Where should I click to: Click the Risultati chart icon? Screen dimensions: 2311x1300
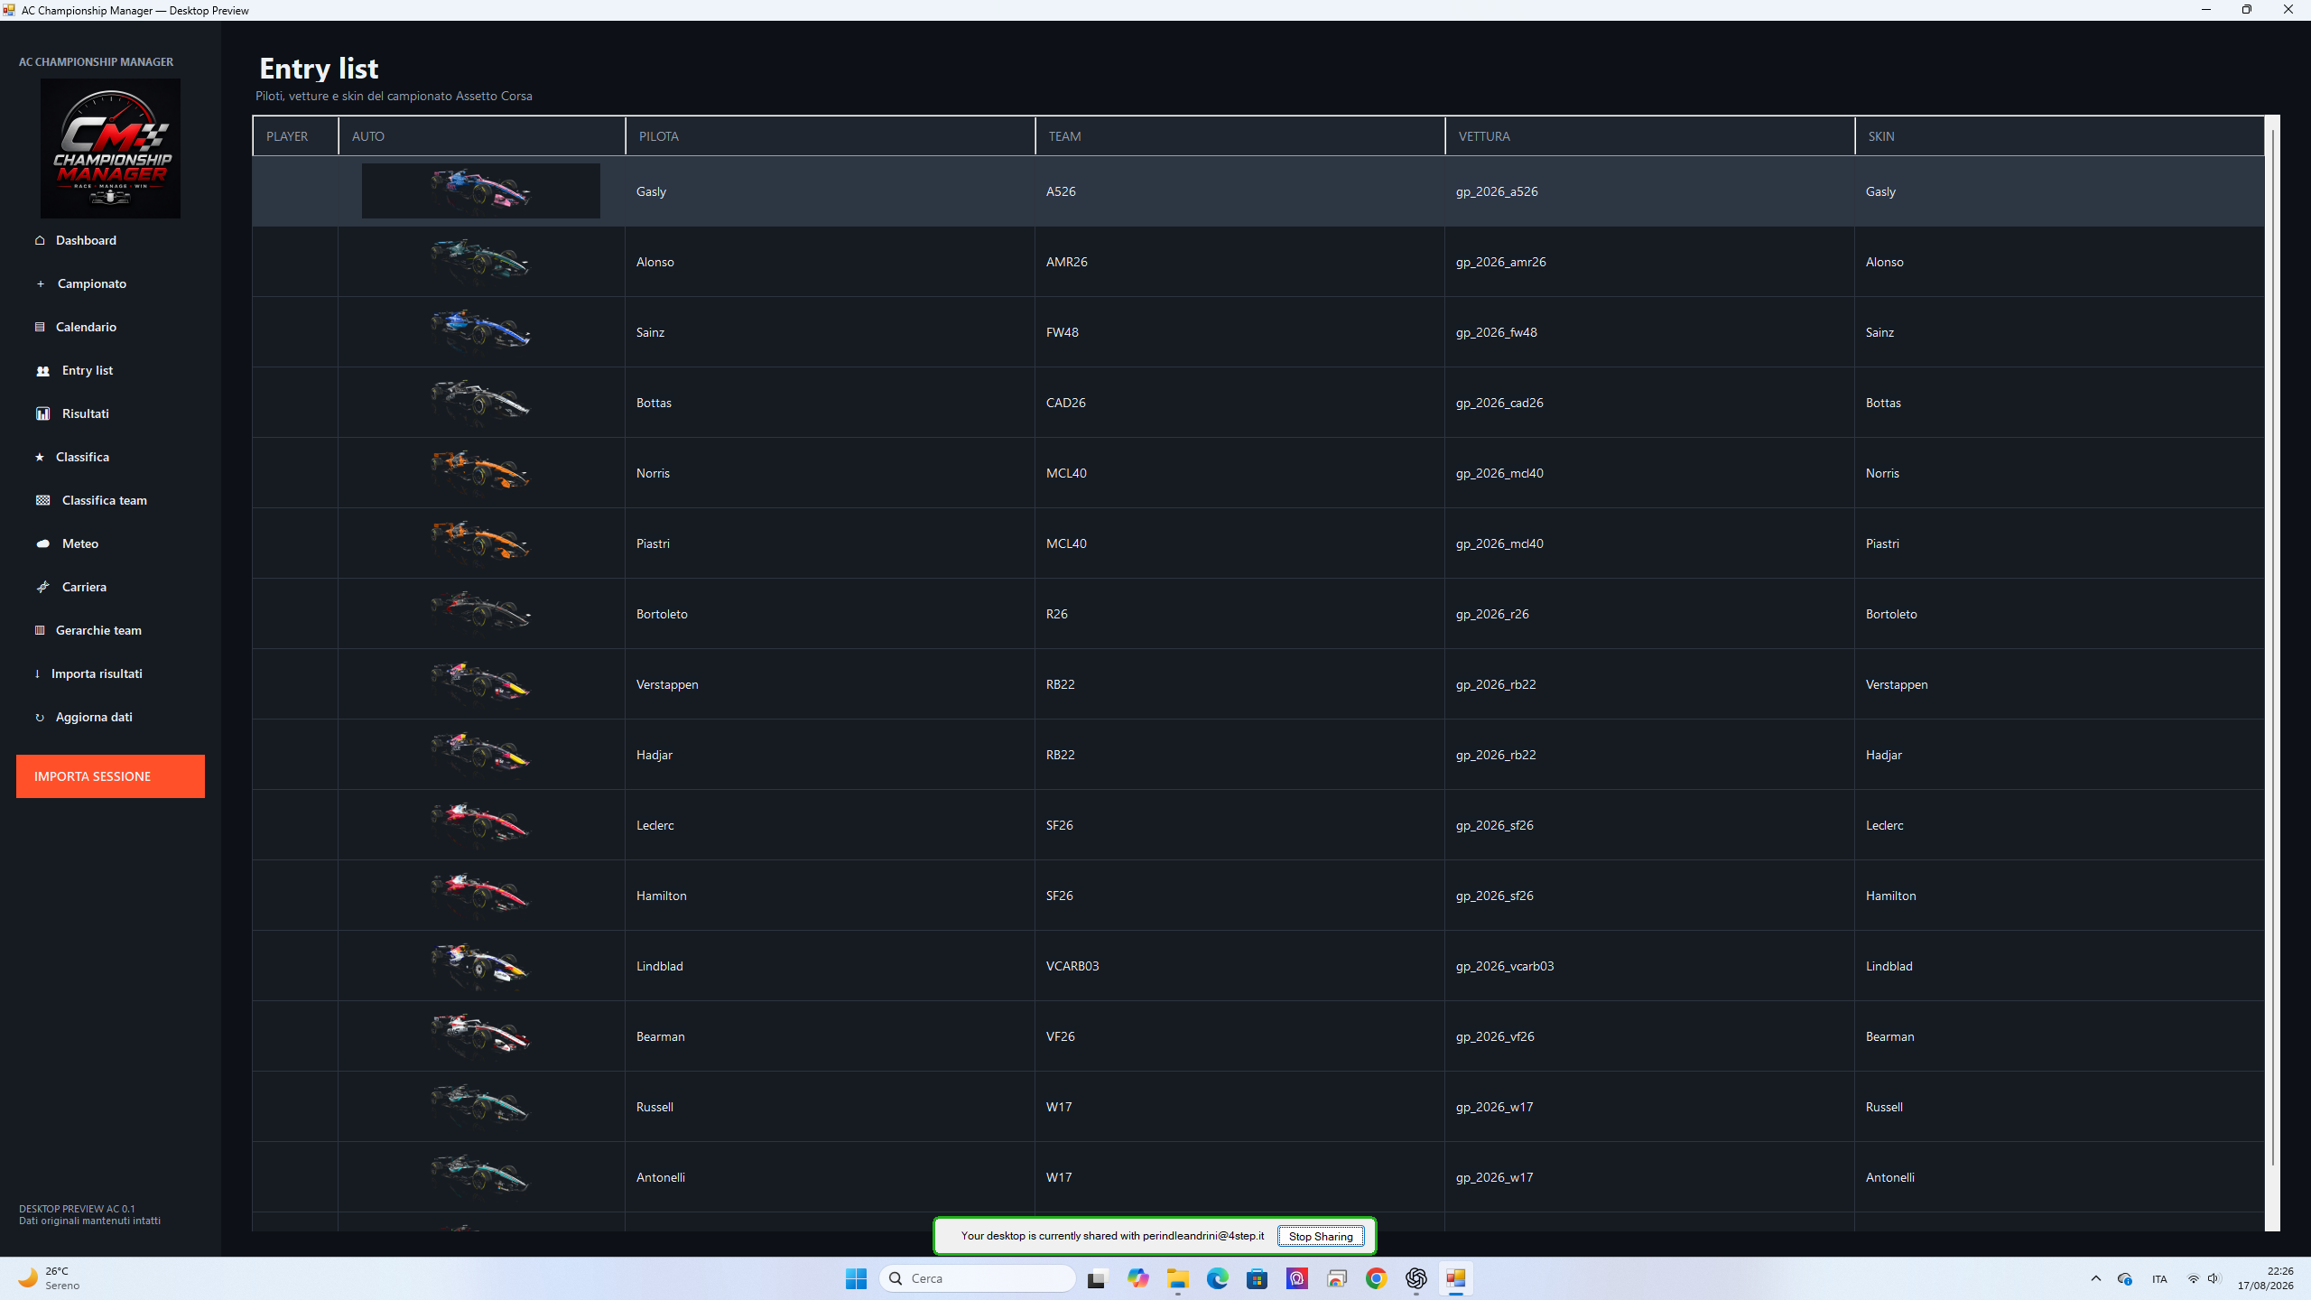42,413
